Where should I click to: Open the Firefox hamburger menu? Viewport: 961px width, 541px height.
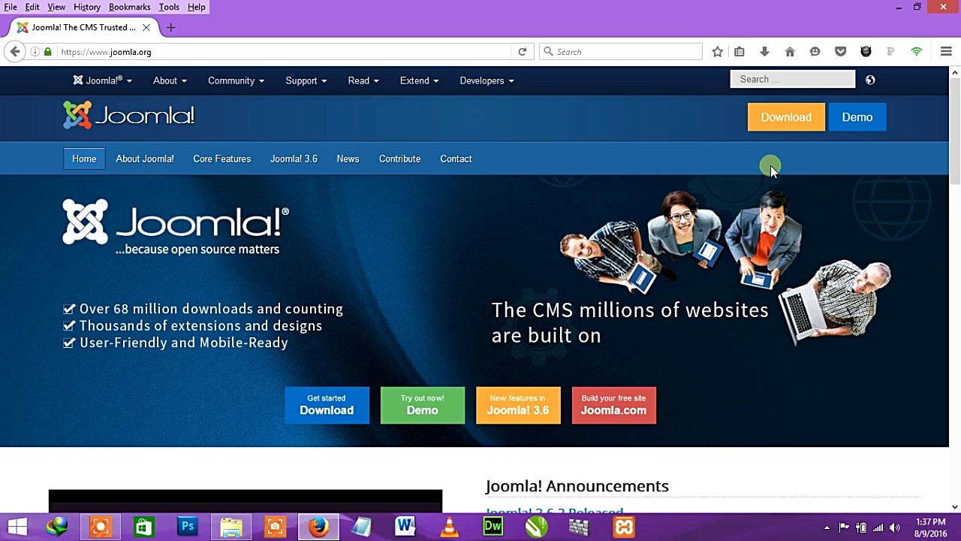tap(946, 52)
